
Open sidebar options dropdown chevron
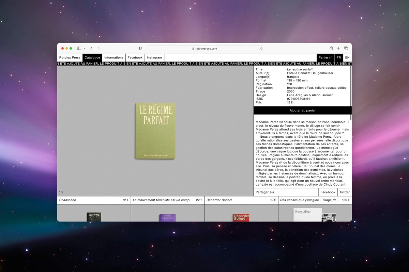click(84, 48)
